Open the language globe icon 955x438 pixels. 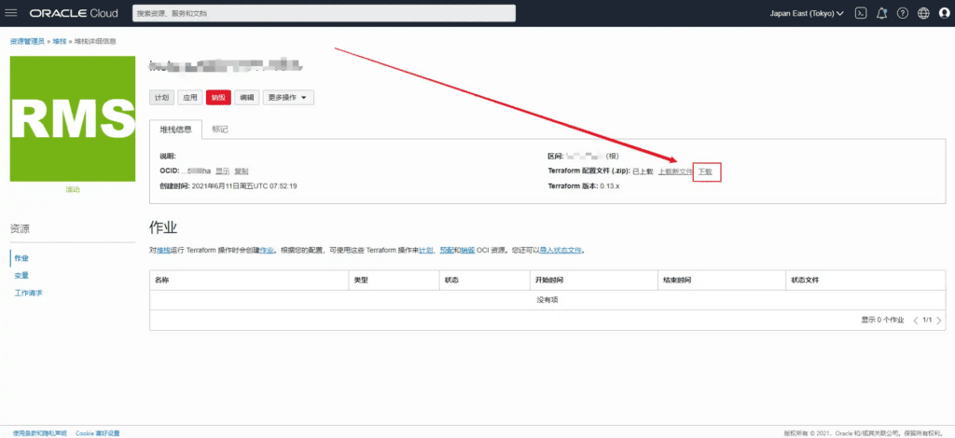point(923,13)
